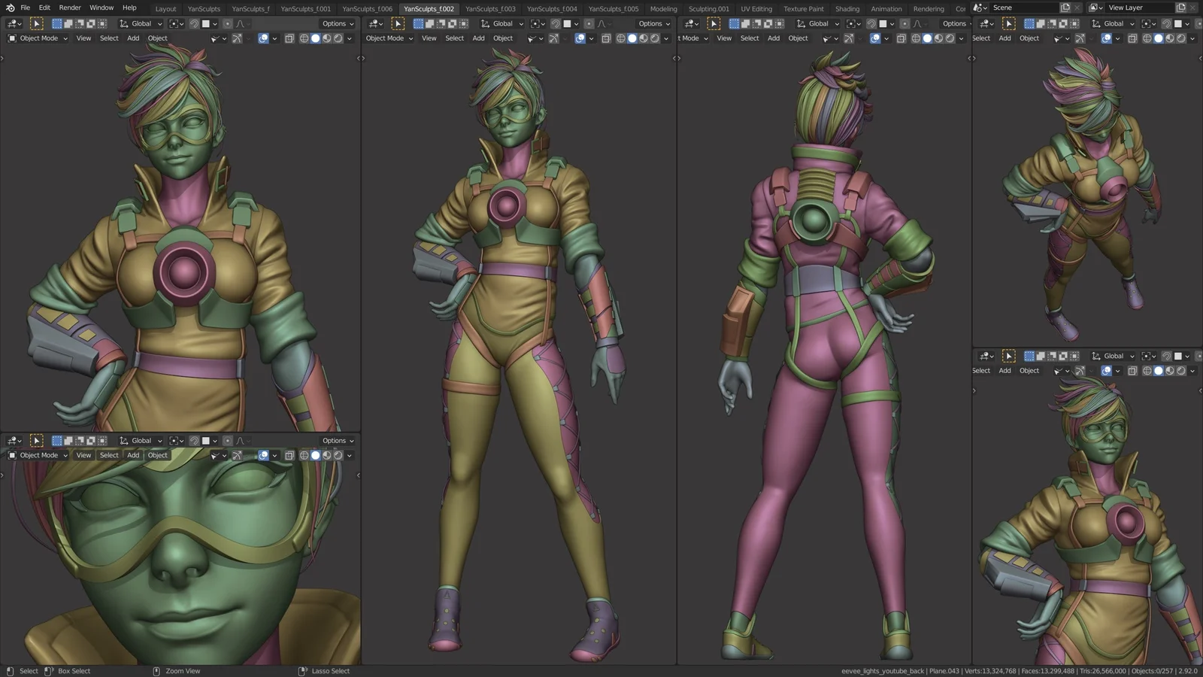The image size is (1203, 677).
Task: Click the material preview shading sphere icon
Action: pos(326,38)
